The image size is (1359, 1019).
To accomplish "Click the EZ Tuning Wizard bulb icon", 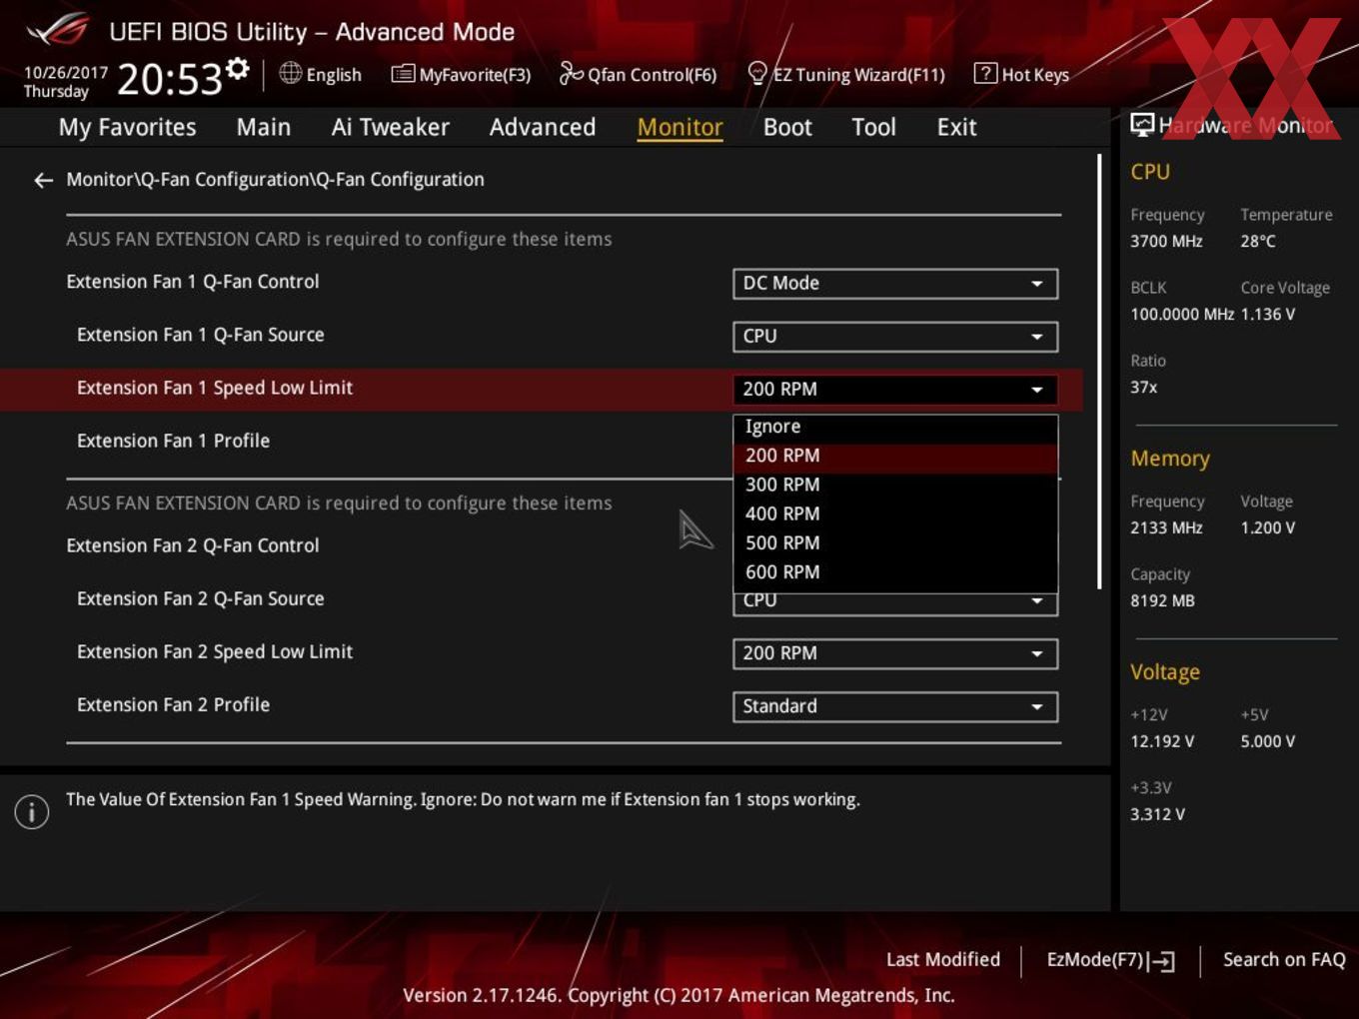I will click(x=757, y=73).
